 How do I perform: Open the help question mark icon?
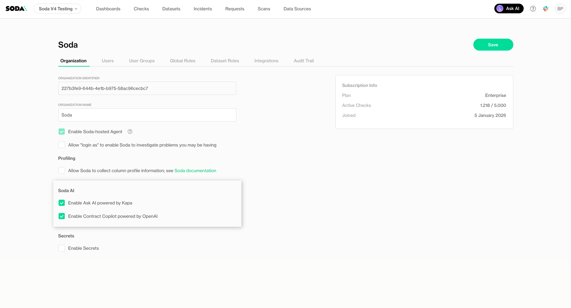pyautogui.click(x=533, y=9)
